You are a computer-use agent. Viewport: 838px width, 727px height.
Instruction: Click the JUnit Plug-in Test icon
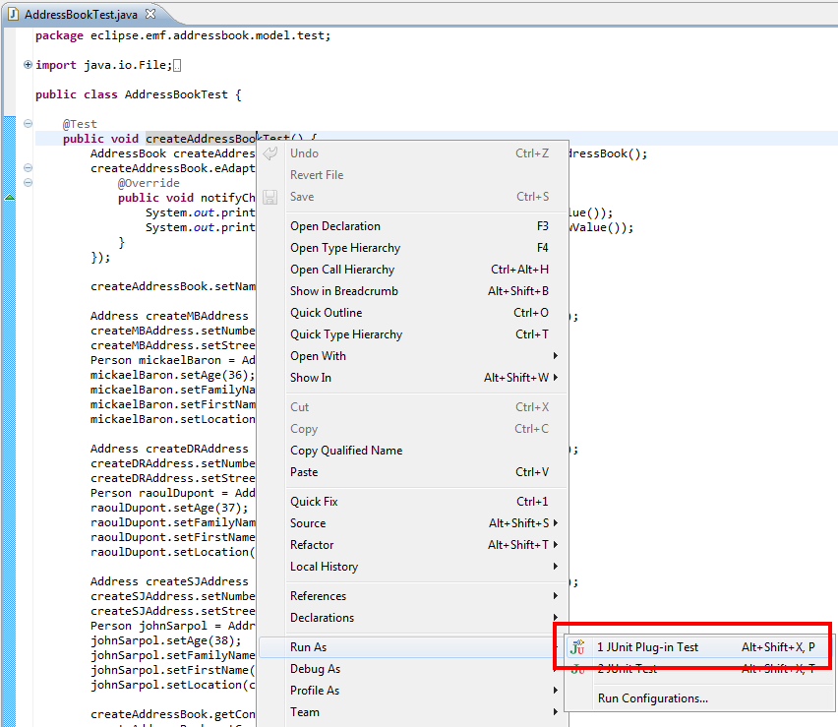point(578,647)
